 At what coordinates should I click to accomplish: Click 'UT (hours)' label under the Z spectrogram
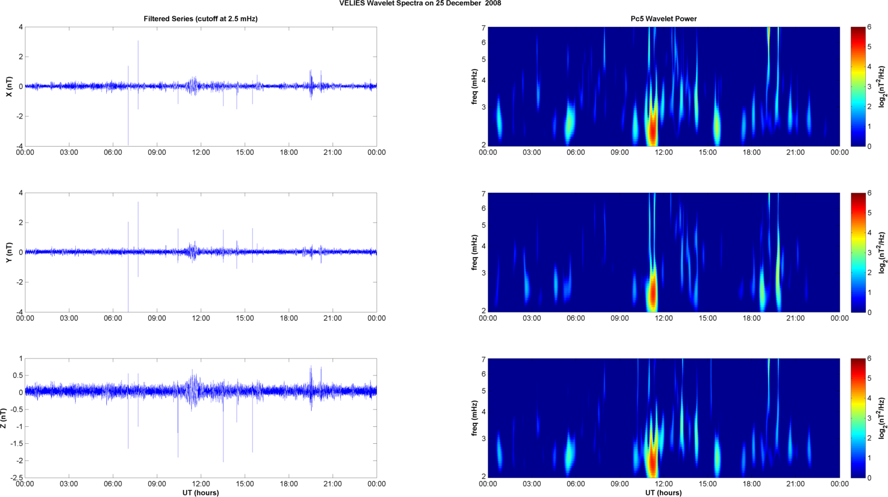point(663,493)
